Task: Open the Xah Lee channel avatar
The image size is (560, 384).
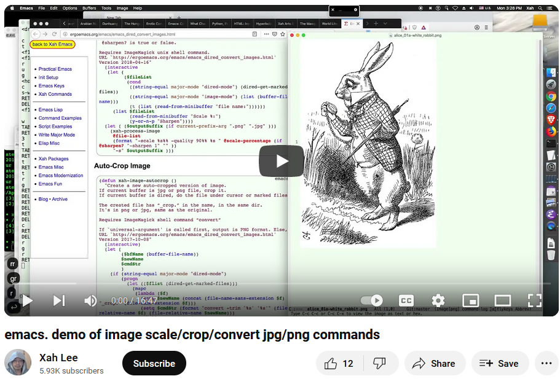Action: pyautogui.click(x=17, y=362)
